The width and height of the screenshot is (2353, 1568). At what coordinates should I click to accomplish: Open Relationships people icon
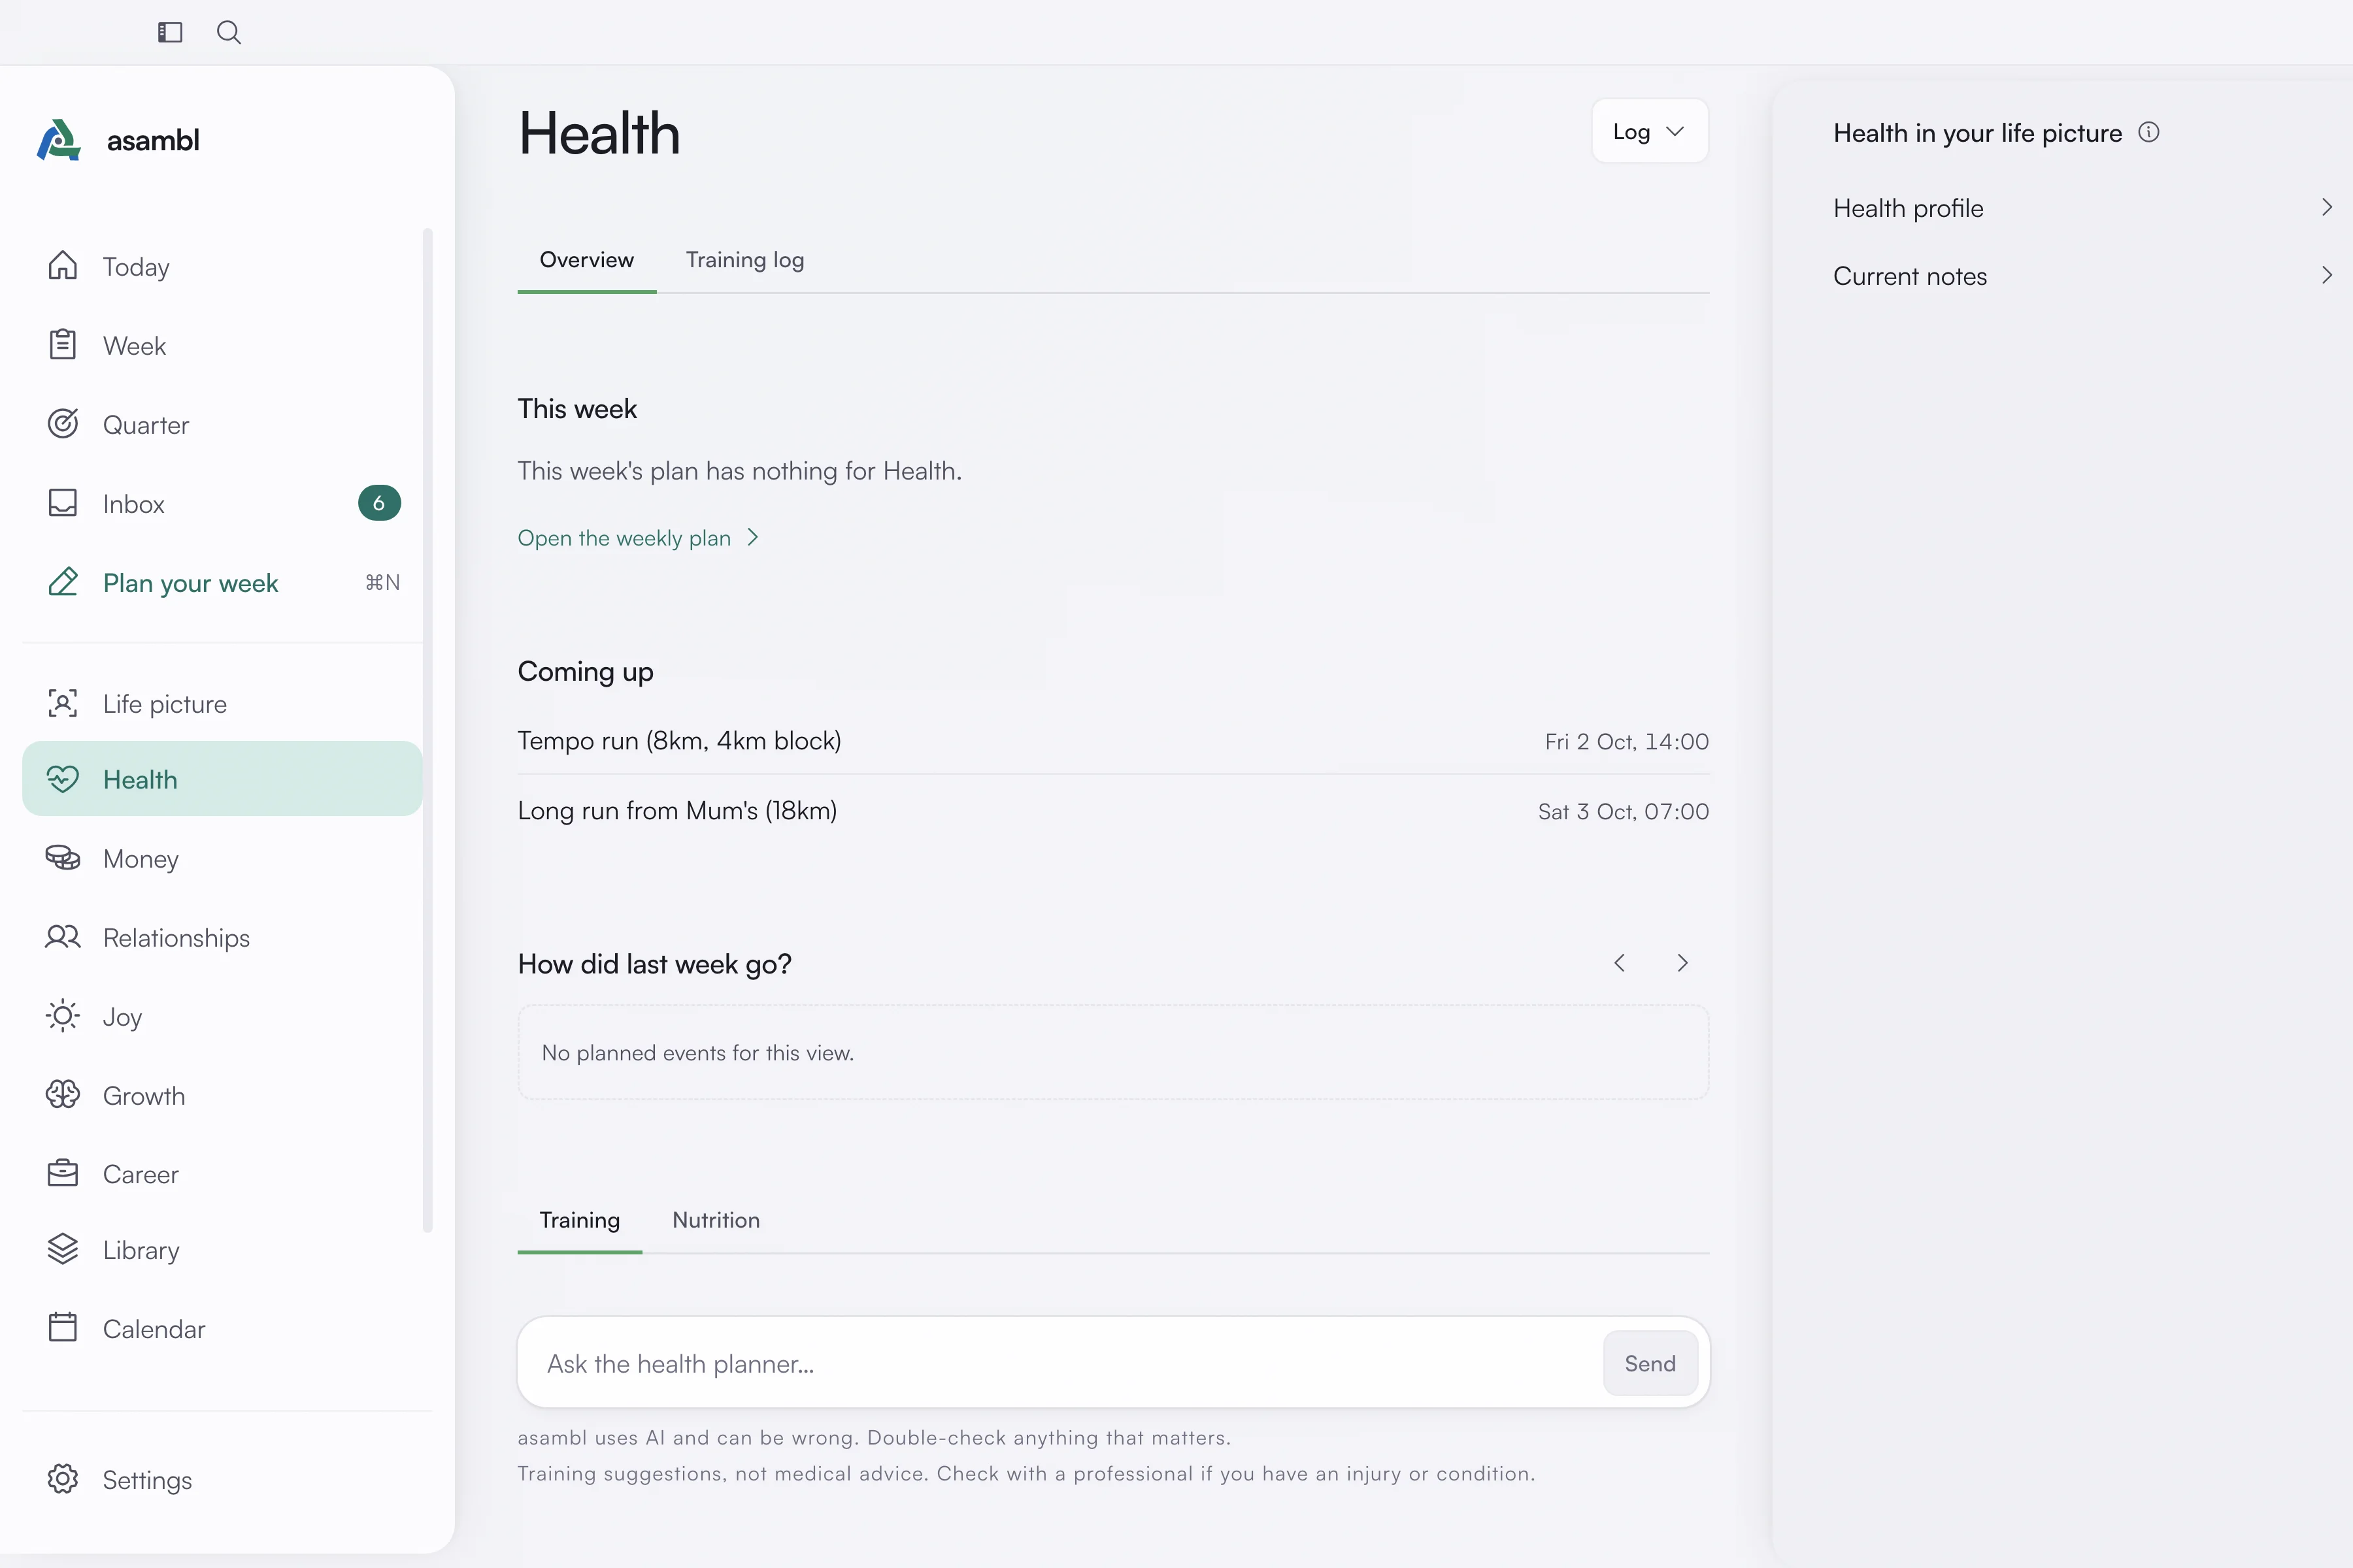point(63,937)
